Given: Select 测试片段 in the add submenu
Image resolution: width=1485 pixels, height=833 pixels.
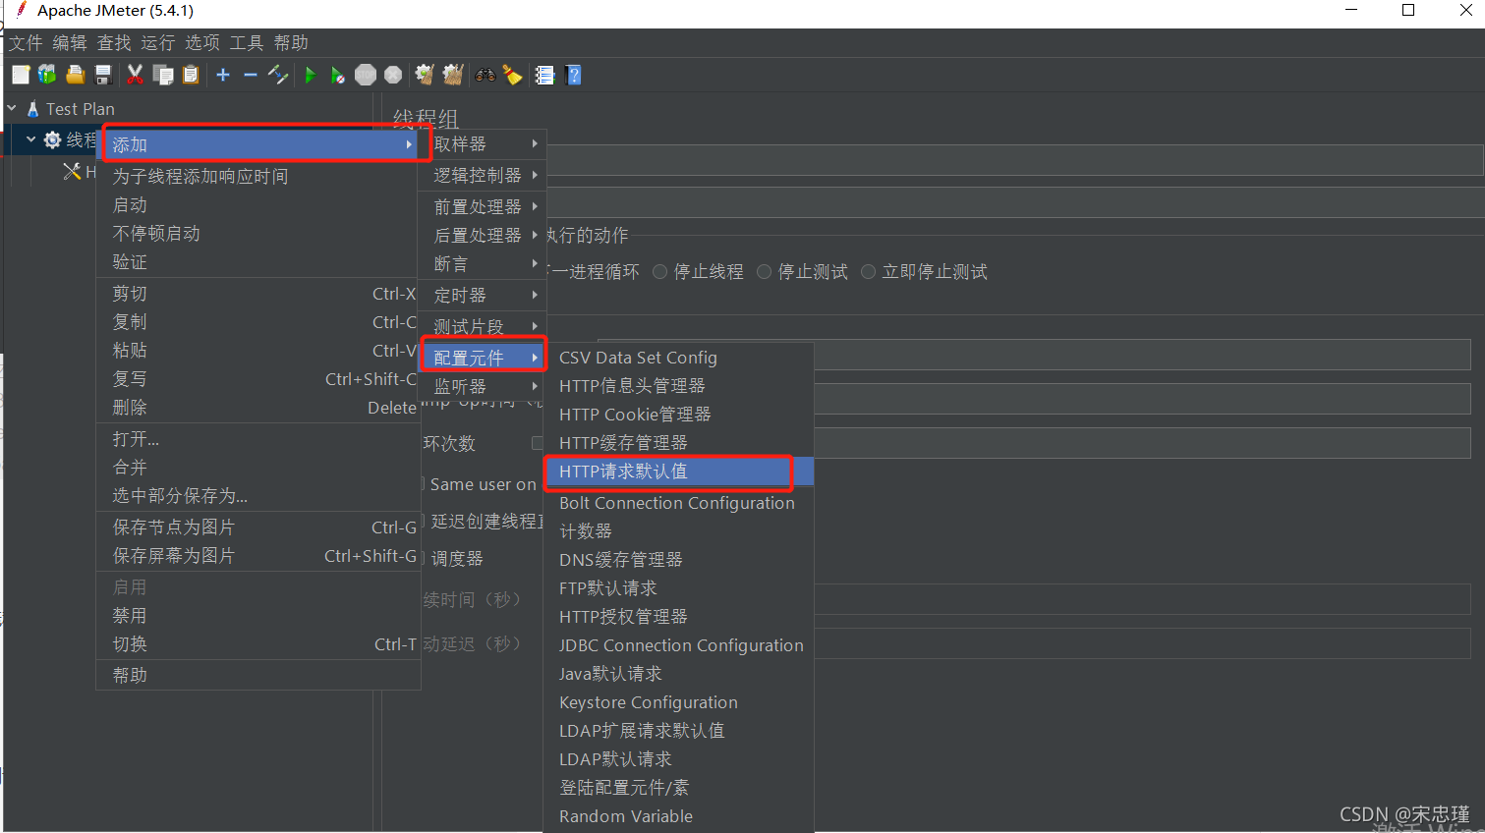Looking at the screenshot, I should click(483, 326).
